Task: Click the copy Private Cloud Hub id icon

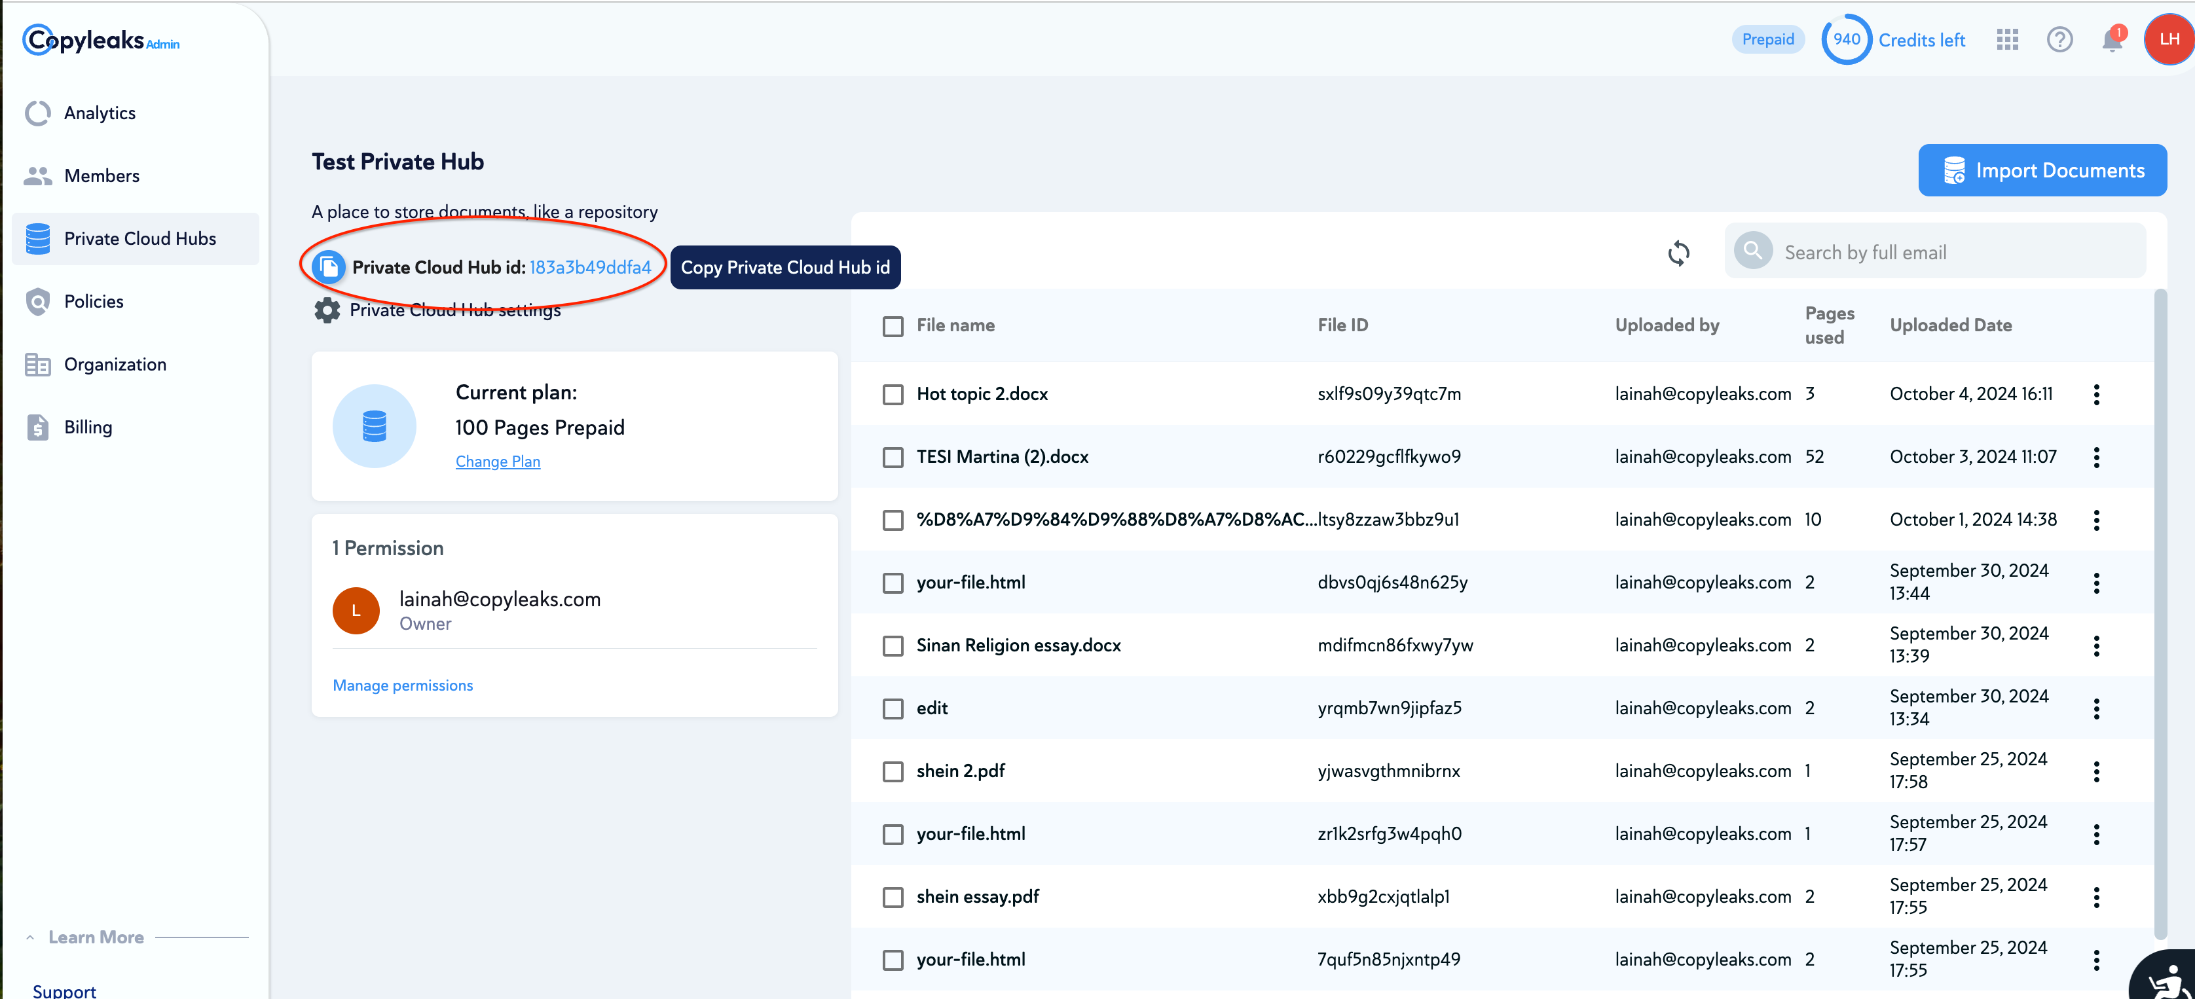Action: 328,267
